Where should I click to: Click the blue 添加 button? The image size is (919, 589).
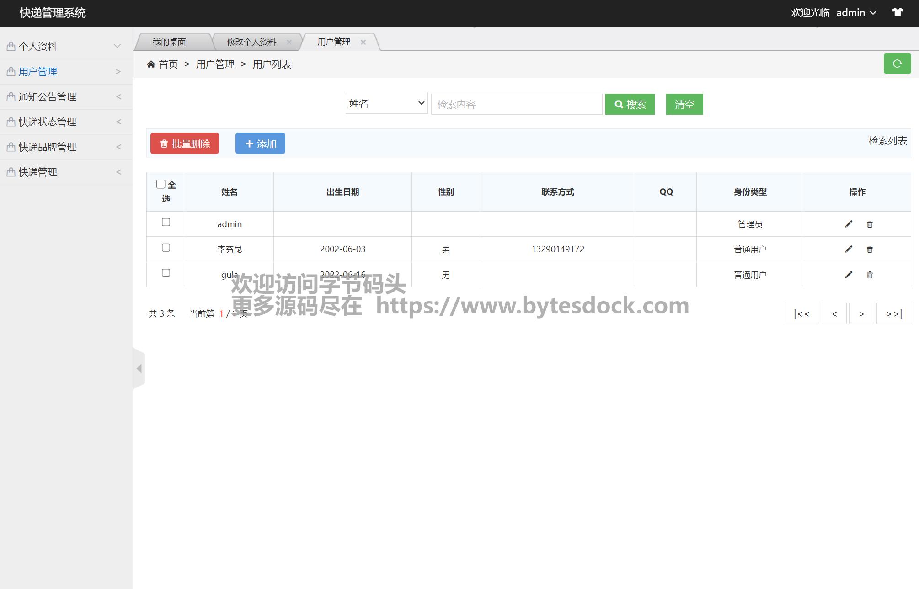(x=260, y=143)
